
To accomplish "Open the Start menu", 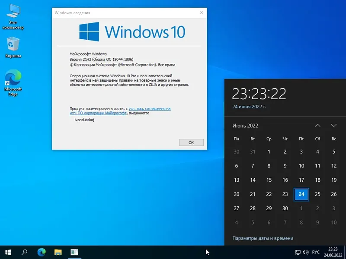I will pos(9,252).
